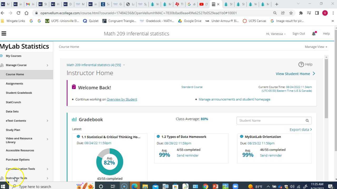Select Assignments in the sidebar menu
This screenshot has width=337, height=189.
(x=14, y=83)
